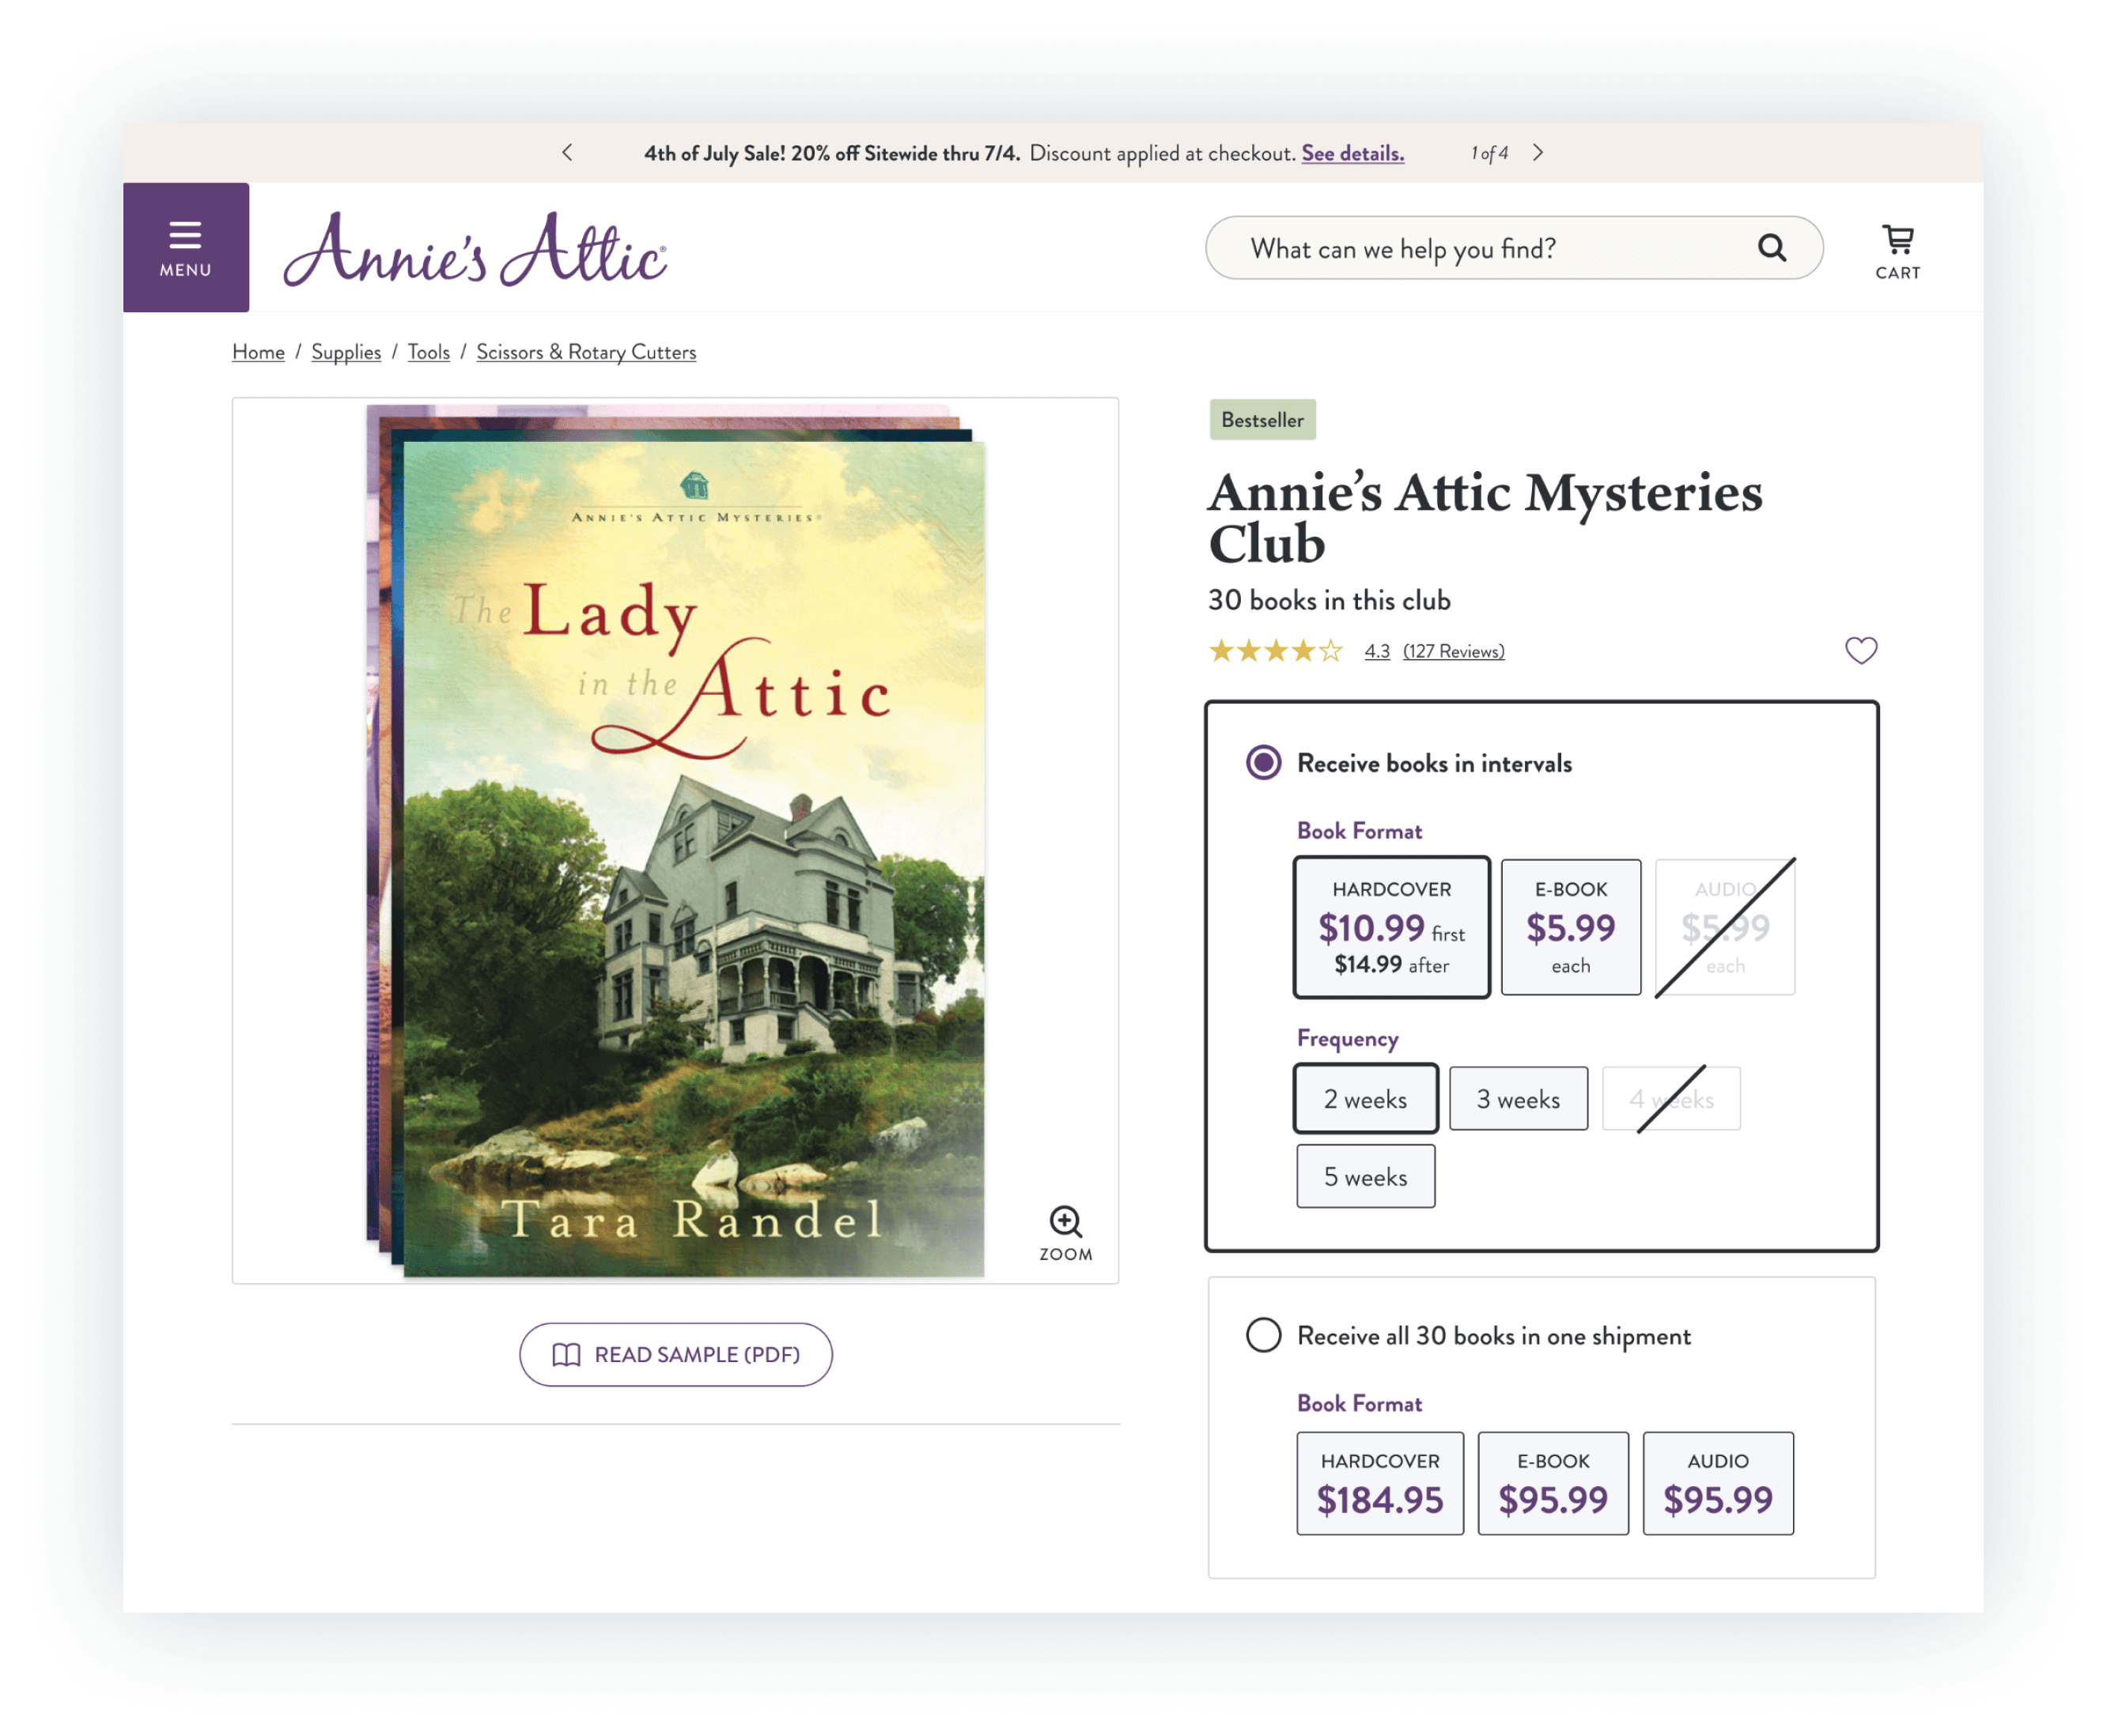2107x1736 pixels.
Task: Click the zoom icon on the book image
Action: click(1065, 1222)
